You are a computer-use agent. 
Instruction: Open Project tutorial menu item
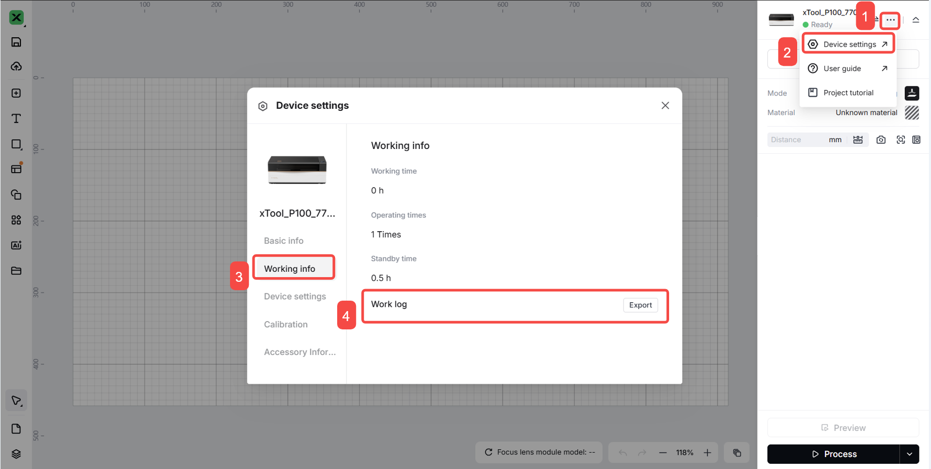click(x=848, y=93)
